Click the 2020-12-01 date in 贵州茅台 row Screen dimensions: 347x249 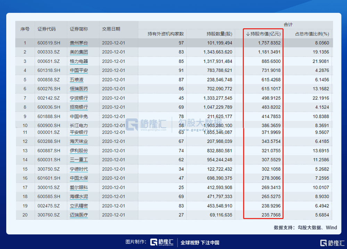(x=114, y=43)
